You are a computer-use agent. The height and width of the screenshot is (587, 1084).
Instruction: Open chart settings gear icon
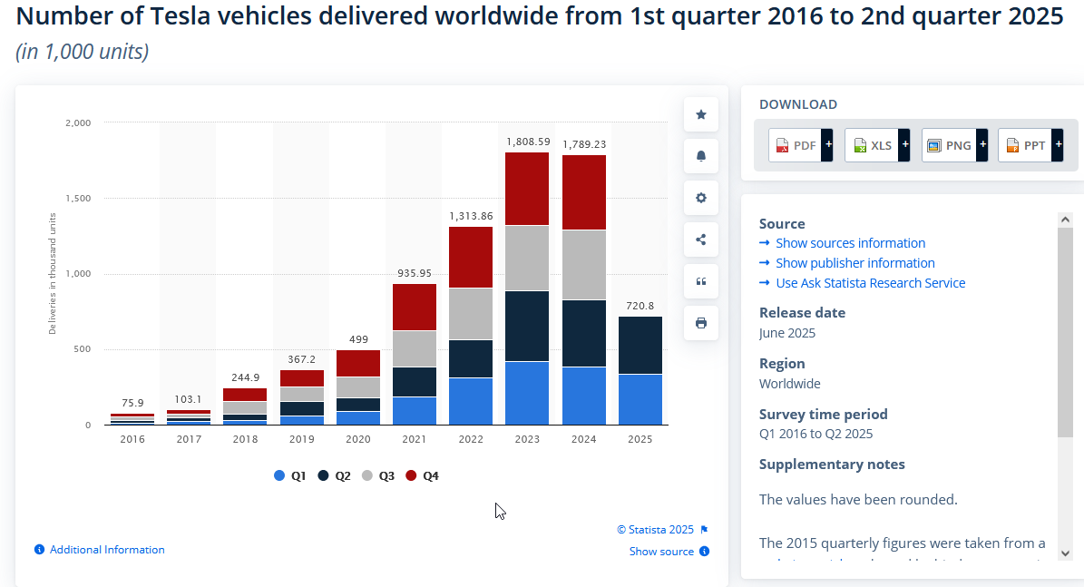[x=701, y=198]
